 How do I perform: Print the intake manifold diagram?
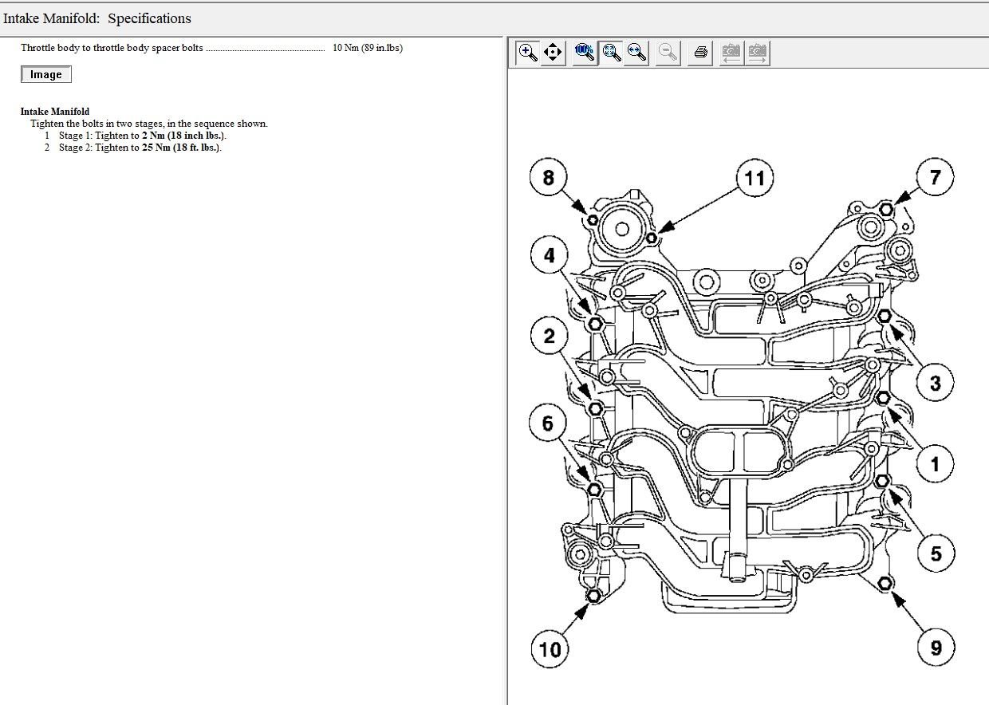click(x=701, y=53)
